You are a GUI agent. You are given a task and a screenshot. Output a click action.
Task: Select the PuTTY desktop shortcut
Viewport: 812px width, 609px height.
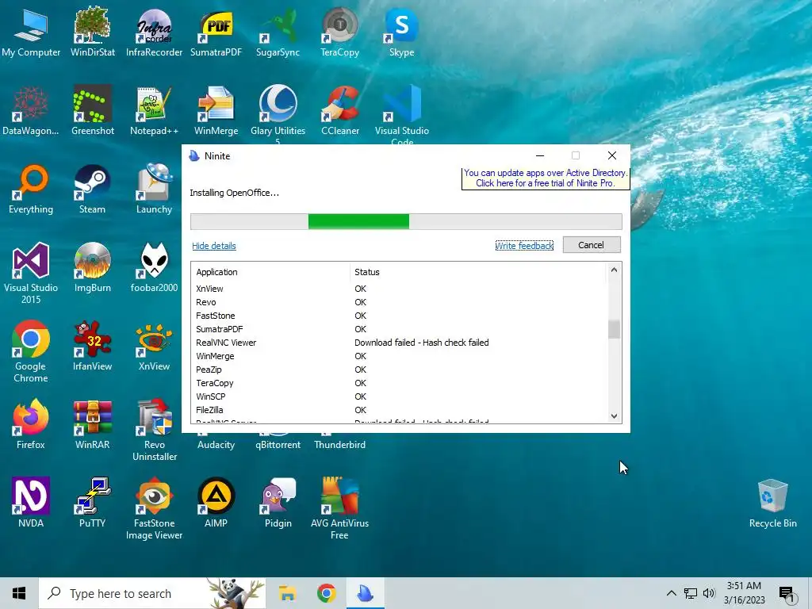(x=92, y=504)
